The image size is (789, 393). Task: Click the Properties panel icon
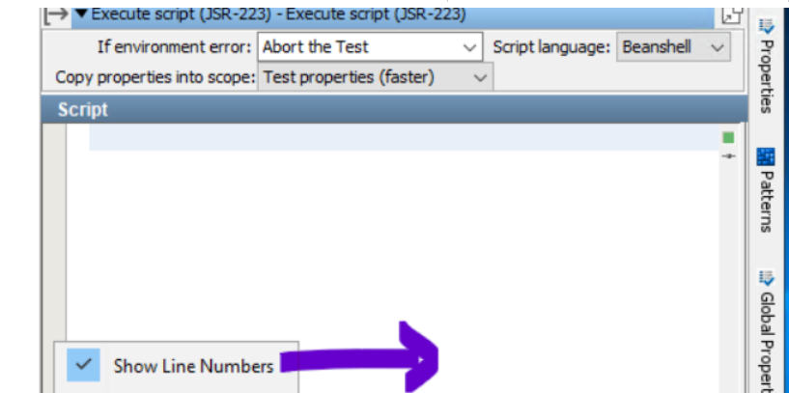click(x=767, y=26)
